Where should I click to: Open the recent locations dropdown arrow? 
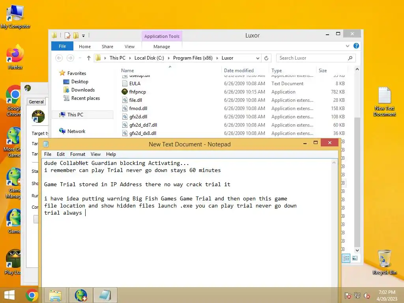tap(80, 58)
